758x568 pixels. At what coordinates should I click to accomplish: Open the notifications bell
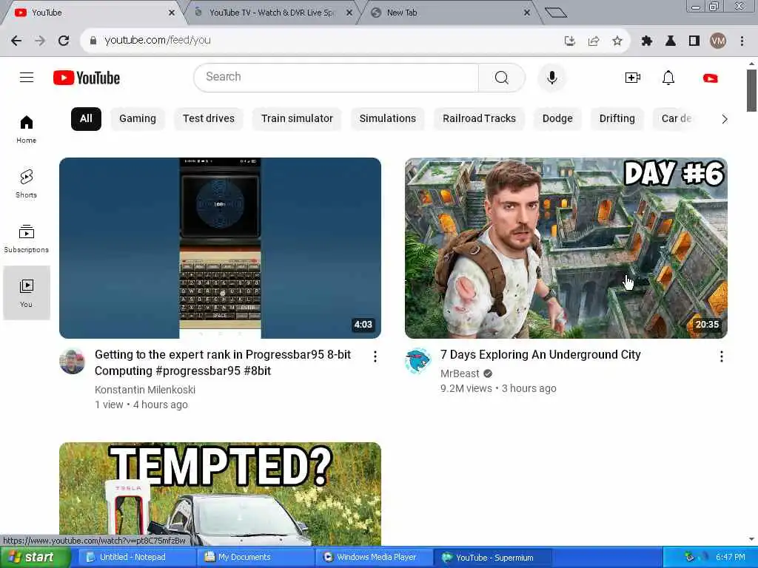pos(668,77)
